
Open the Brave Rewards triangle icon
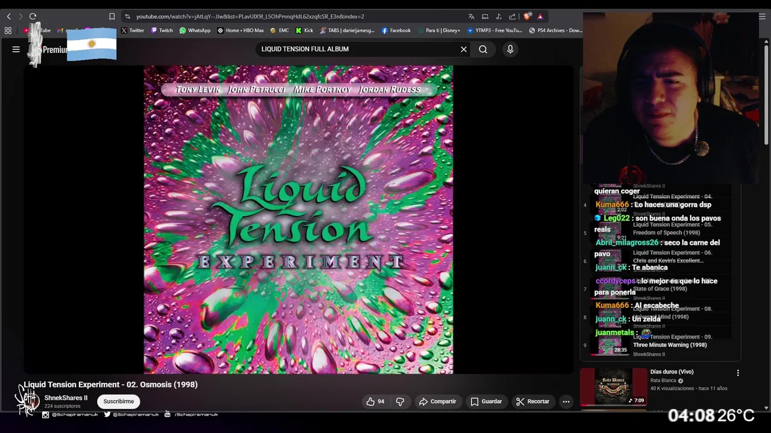point(540,16)
